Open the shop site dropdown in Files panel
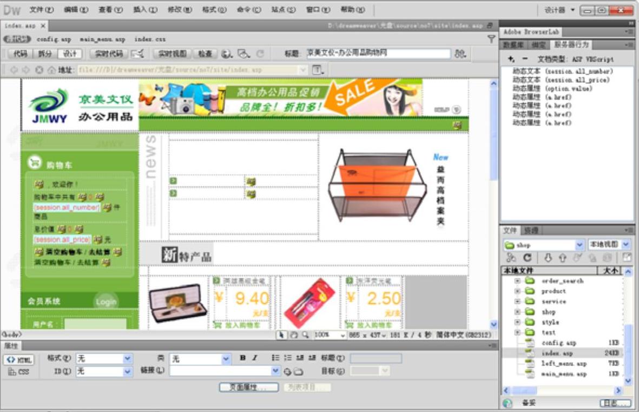The image size is (639, 412). [579, 245]
